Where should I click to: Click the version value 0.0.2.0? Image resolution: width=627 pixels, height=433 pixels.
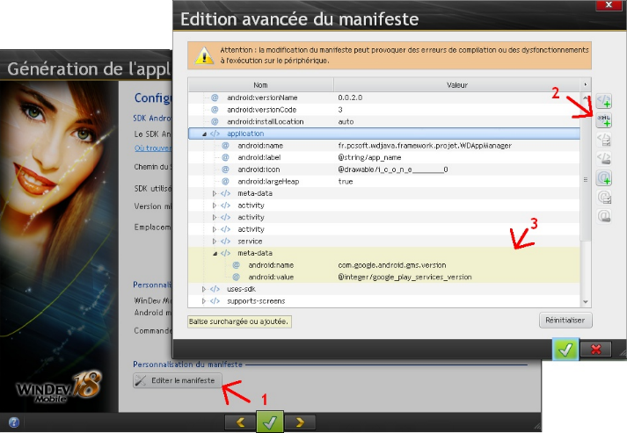pos(350,97)
